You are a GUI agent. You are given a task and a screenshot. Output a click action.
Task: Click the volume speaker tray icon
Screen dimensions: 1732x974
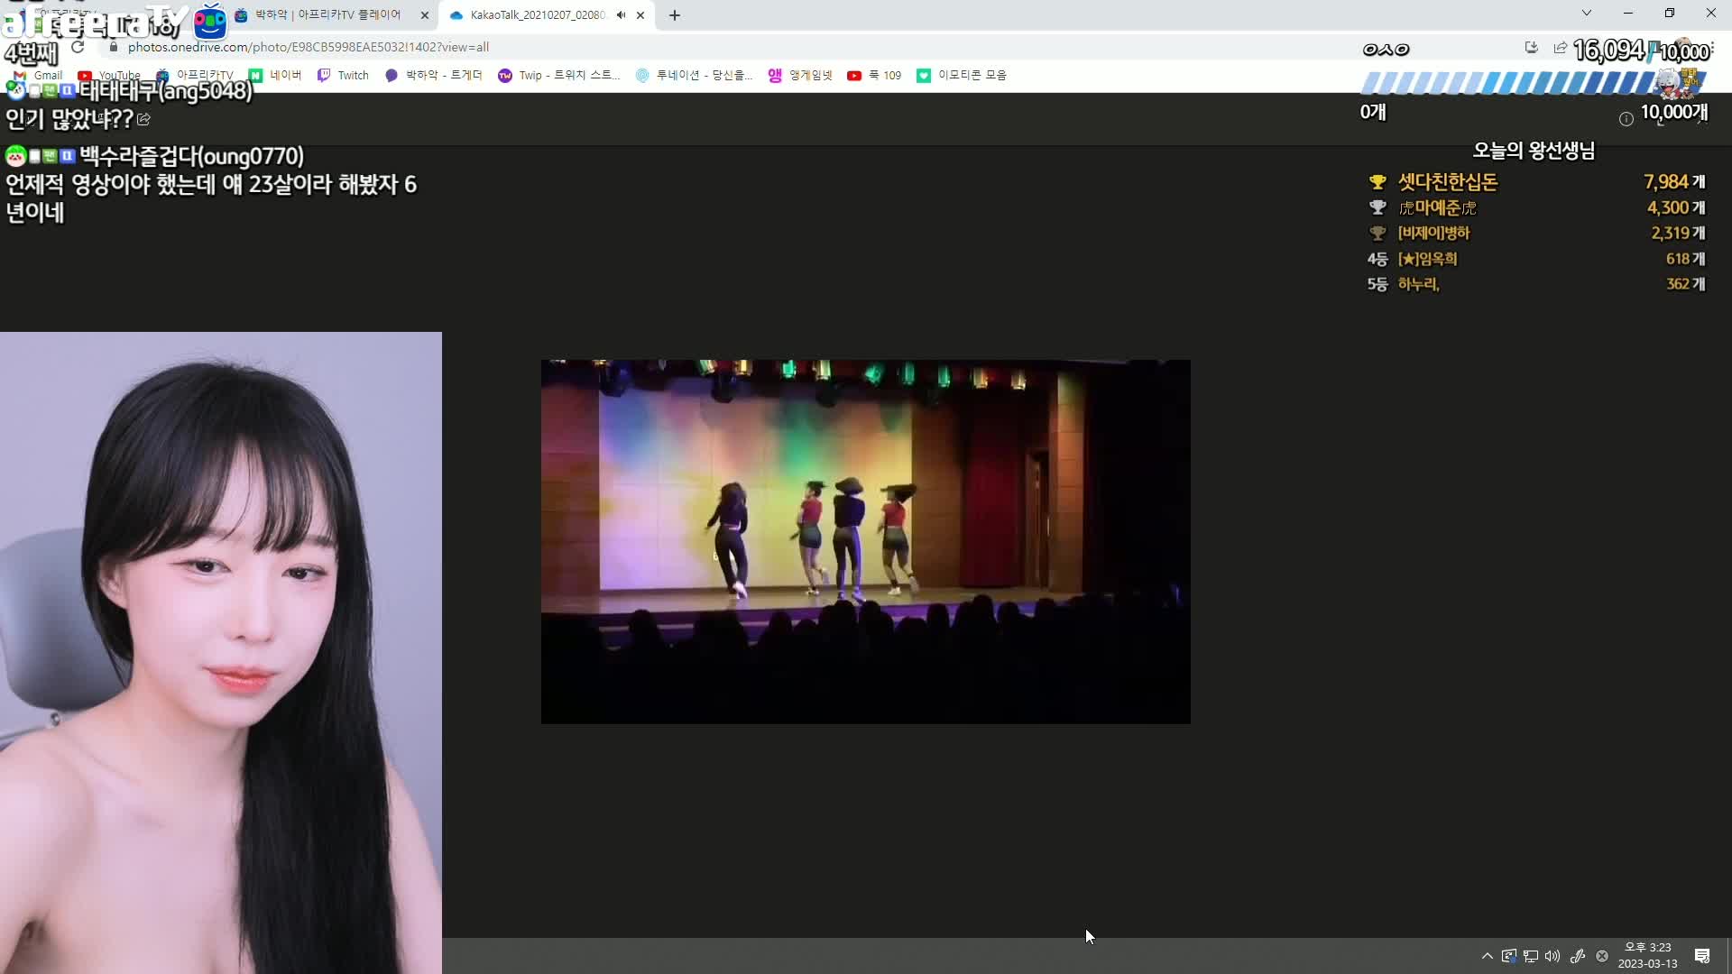1552,956
